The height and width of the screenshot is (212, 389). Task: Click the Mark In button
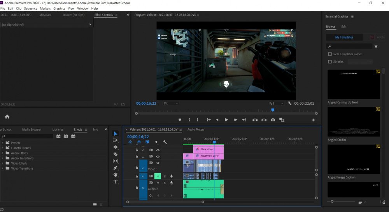(x=189, y=120)
